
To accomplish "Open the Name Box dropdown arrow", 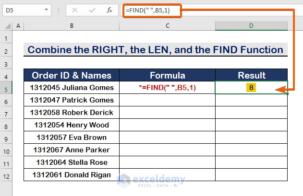I will [x=46, y=10].
